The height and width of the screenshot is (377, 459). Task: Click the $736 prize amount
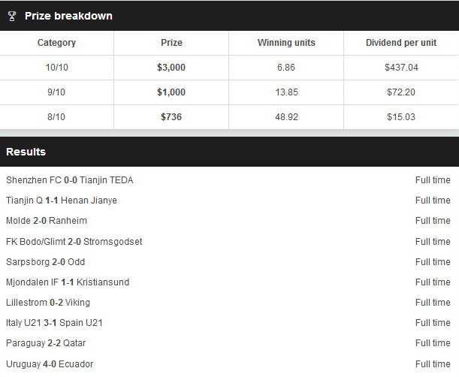point(171,117)
